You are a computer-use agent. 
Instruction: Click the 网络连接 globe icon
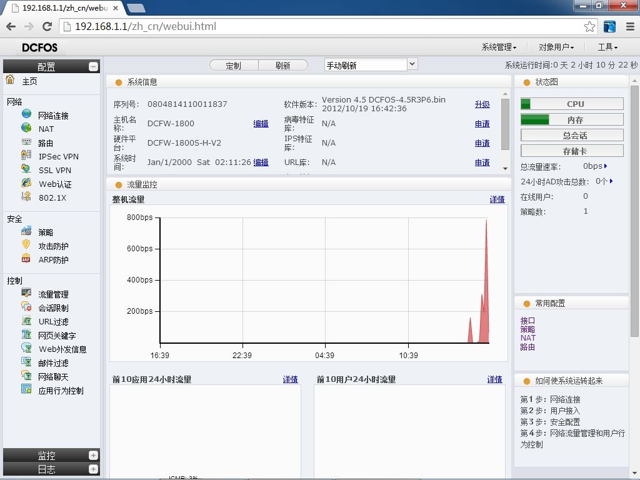[x=26, y=114]
